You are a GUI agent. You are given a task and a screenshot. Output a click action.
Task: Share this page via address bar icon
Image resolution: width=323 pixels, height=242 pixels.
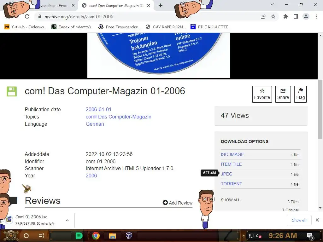(263, 16)
